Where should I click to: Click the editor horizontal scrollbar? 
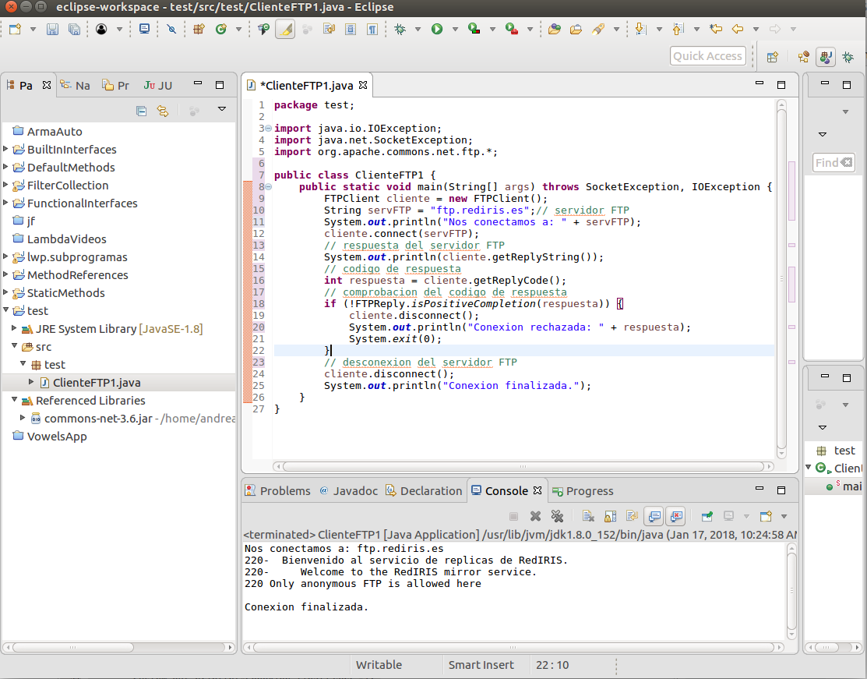pyautogui.click(x=523, y=466)
